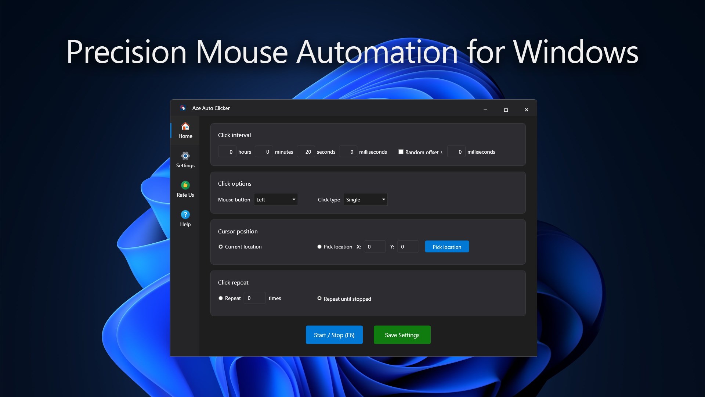Focus the X coordinate input field

(x=375, y=247)
